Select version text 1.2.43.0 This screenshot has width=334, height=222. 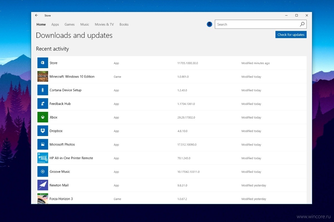182,90
